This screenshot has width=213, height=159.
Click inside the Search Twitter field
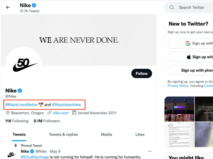coord(192,7)
